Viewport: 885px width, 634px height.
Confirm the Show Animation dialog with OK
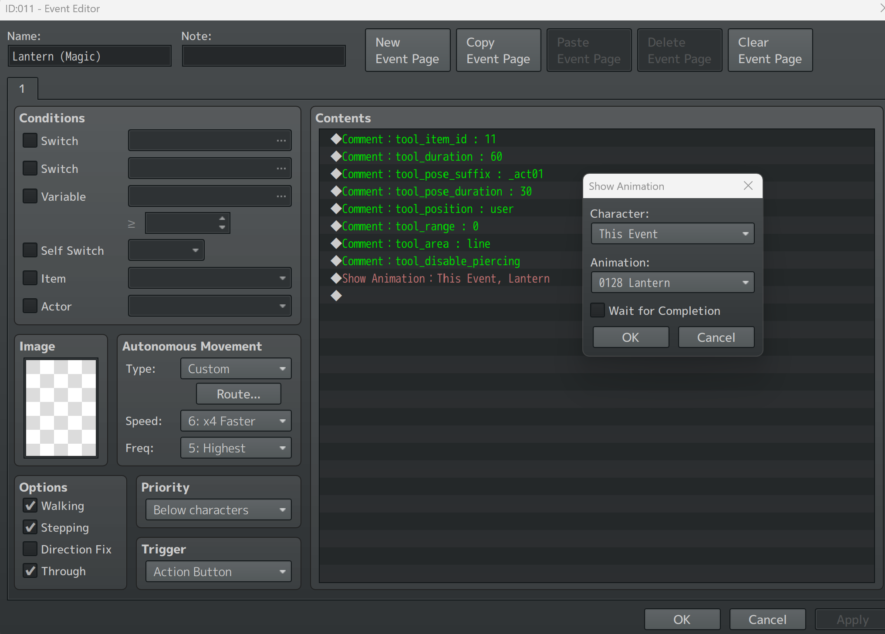coord(631,337)
